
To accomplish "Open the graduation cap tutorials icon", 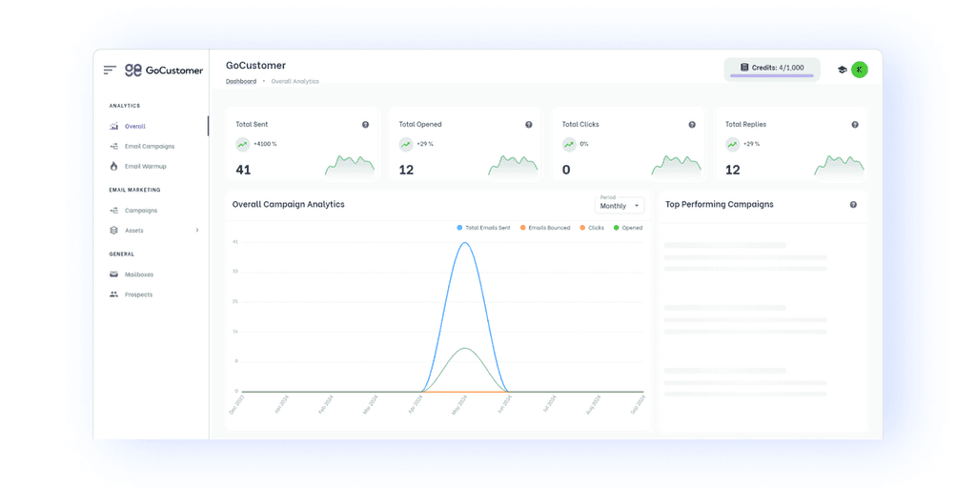I will click(843, 71).
